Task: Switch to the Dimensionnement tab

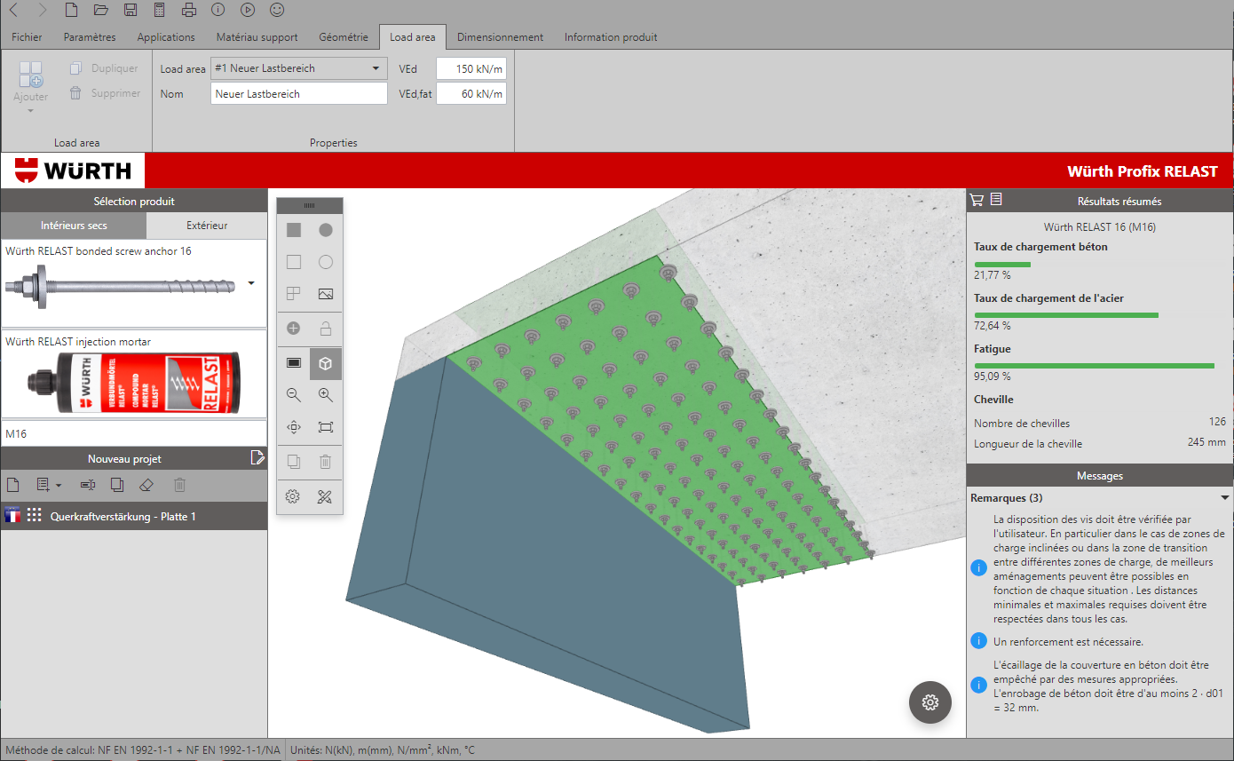Action: (x=501, y=37)
